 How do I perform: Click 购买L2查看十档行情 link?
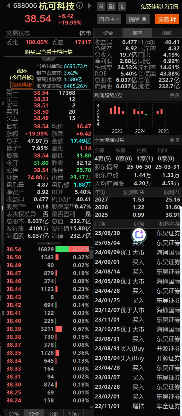[49, 52]
